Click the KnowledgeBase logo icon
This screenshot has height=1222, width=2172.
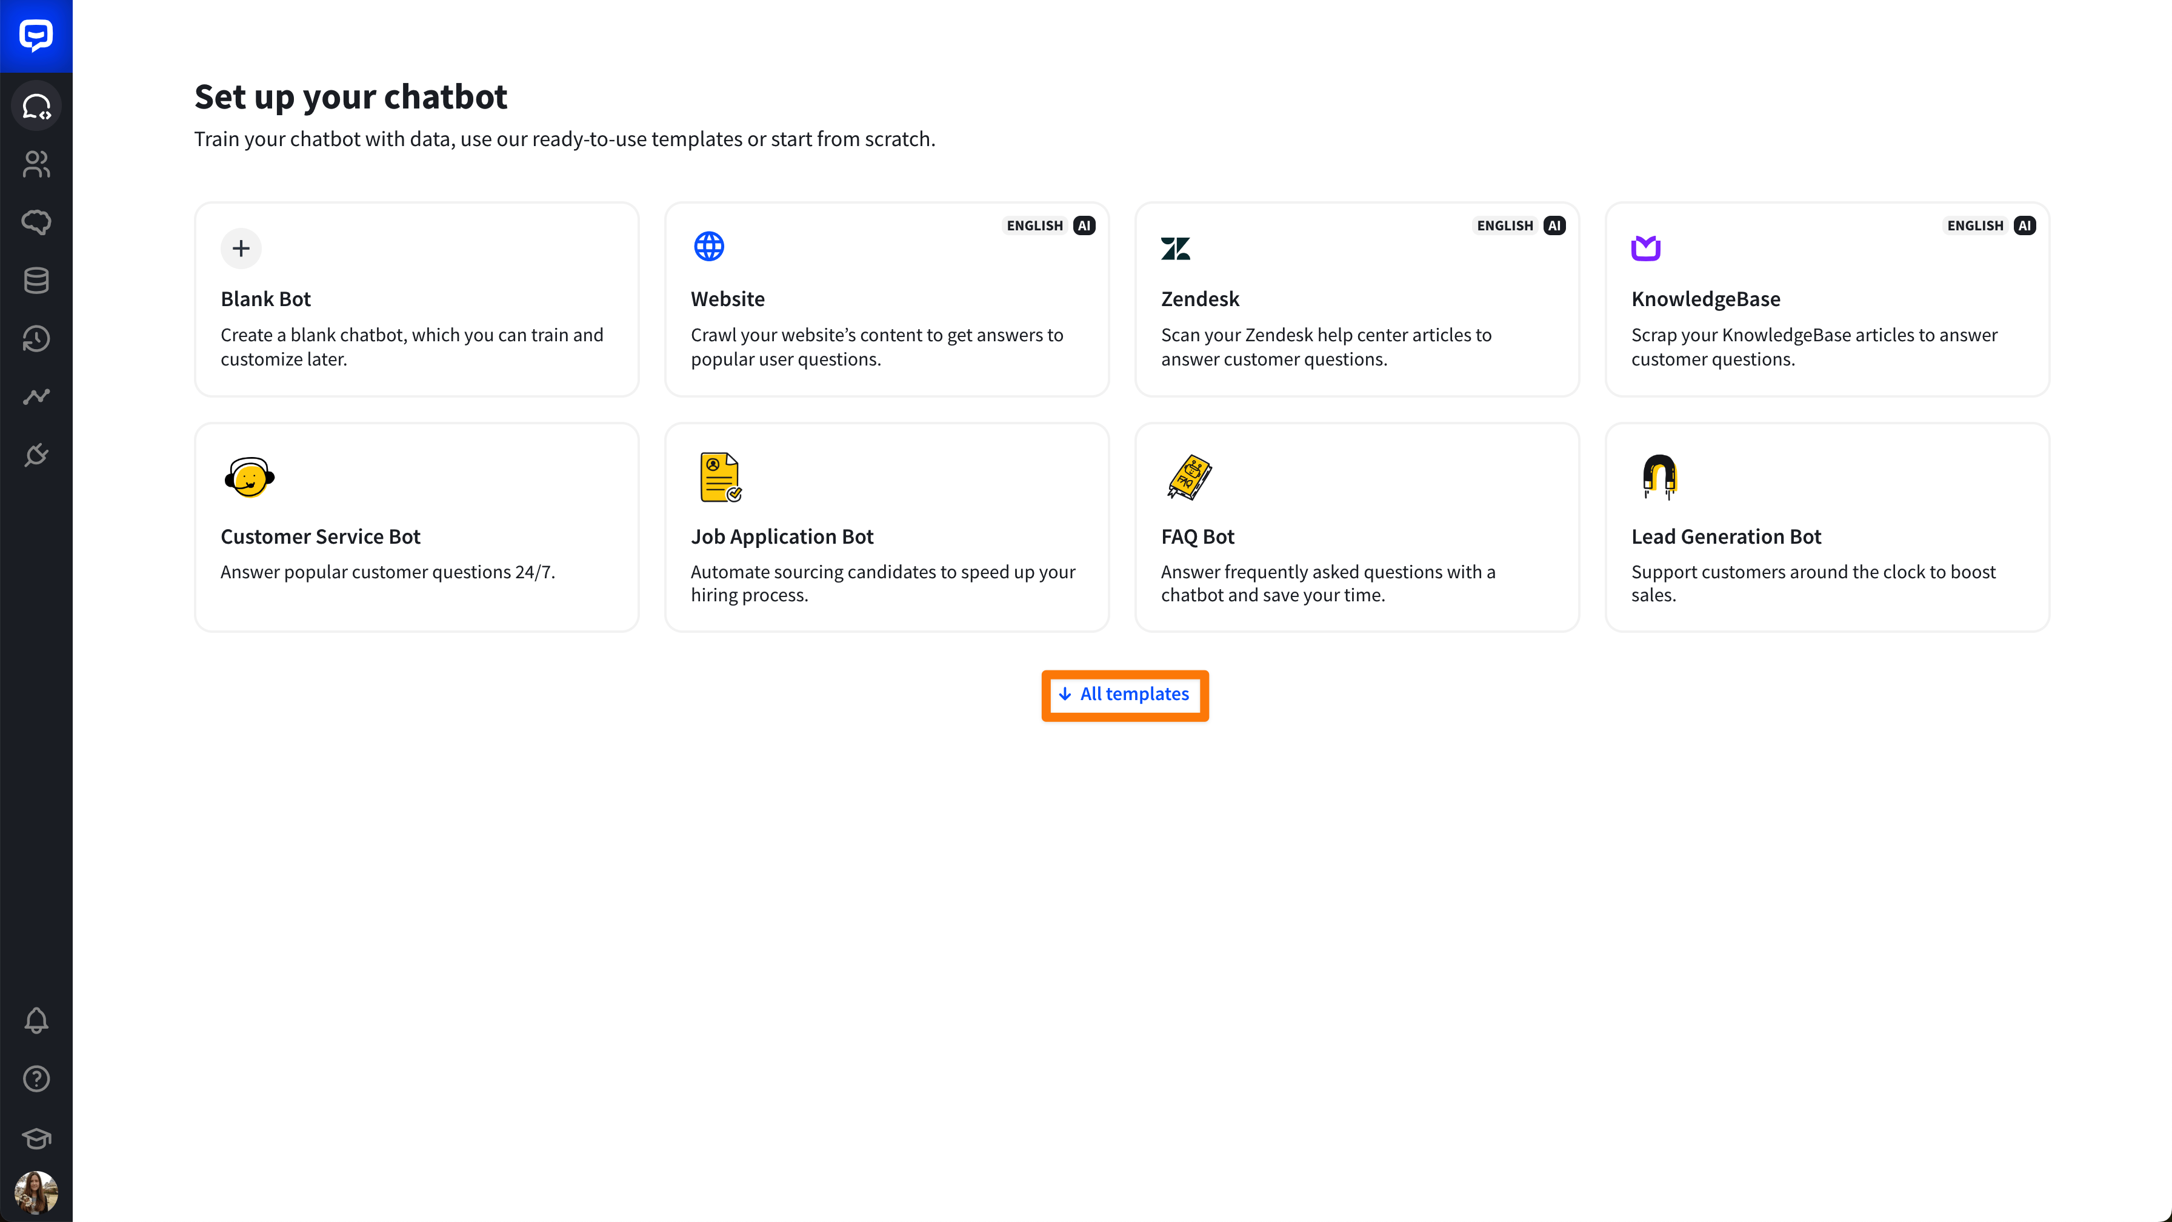point(1646,248)
